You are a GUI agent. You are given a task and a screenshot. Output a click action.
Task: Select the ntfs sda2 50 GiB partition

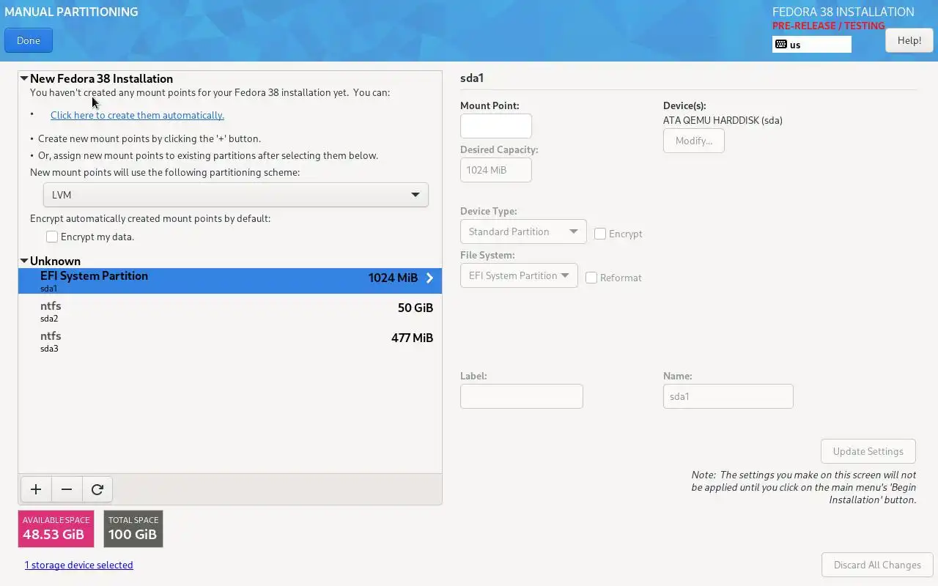tap(230, 311)
